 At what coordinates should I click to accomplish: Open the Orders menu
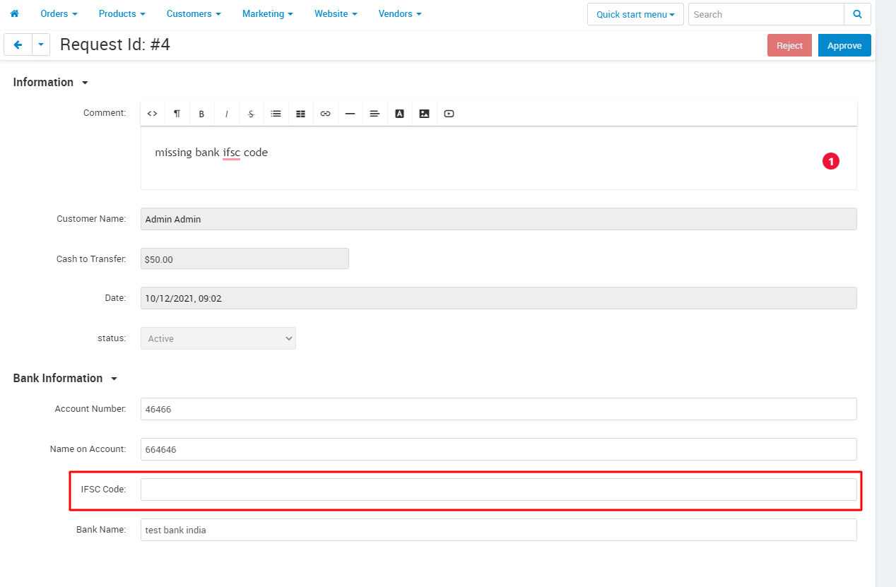click(59, 14)
